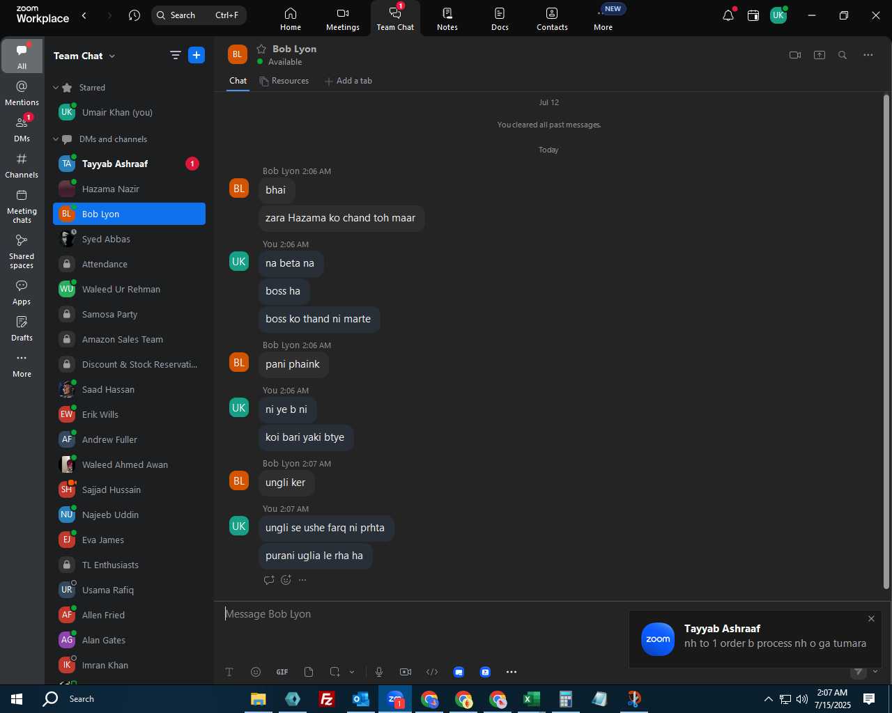Open the send options dropdown arrow

[875, 672]
